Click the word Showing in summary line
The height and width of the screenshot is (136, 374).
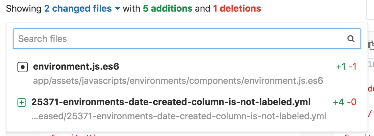point(24,9)
